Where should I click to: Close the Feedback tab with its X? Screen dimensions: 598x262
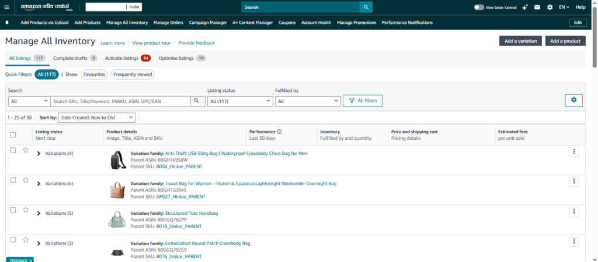30,260
